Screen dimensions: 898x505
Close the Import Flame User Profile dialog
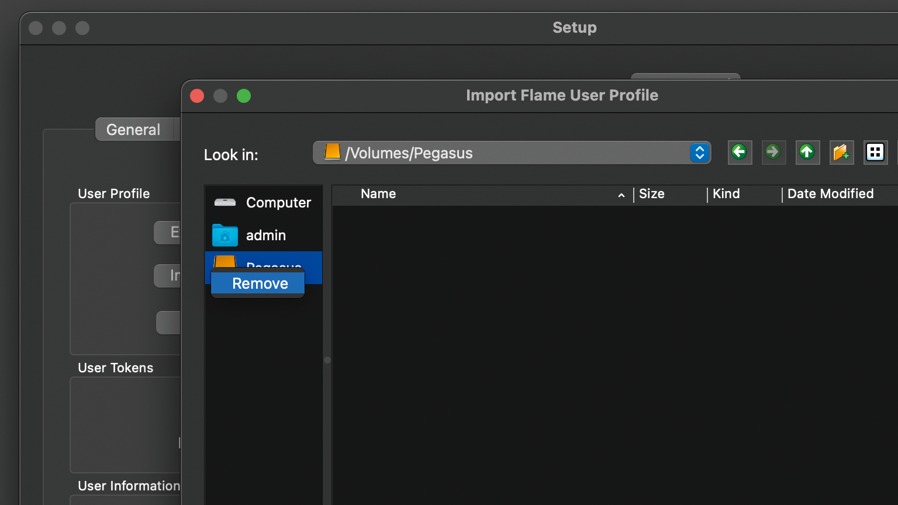[x=197, y=96]
